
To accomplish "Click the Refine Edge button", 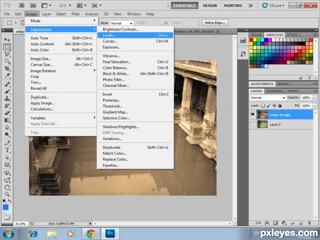I will [215, 22].
